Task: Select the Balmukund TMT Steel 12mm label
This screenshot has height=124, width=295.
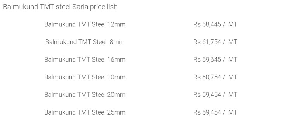Action: [85, 24]
